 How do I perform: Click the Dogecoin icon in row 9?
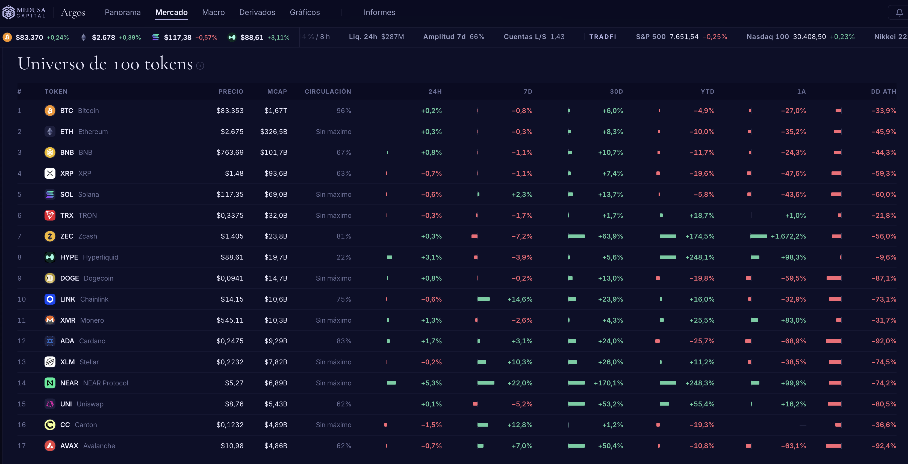tap(50, 278)
